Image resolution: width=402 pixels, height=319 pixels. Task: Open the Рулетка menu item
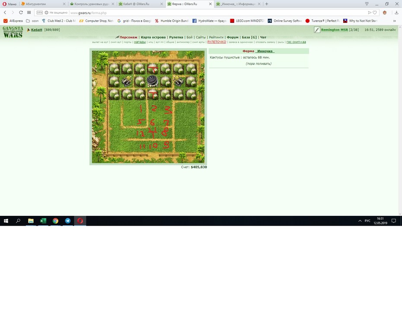tap(176, 37)
